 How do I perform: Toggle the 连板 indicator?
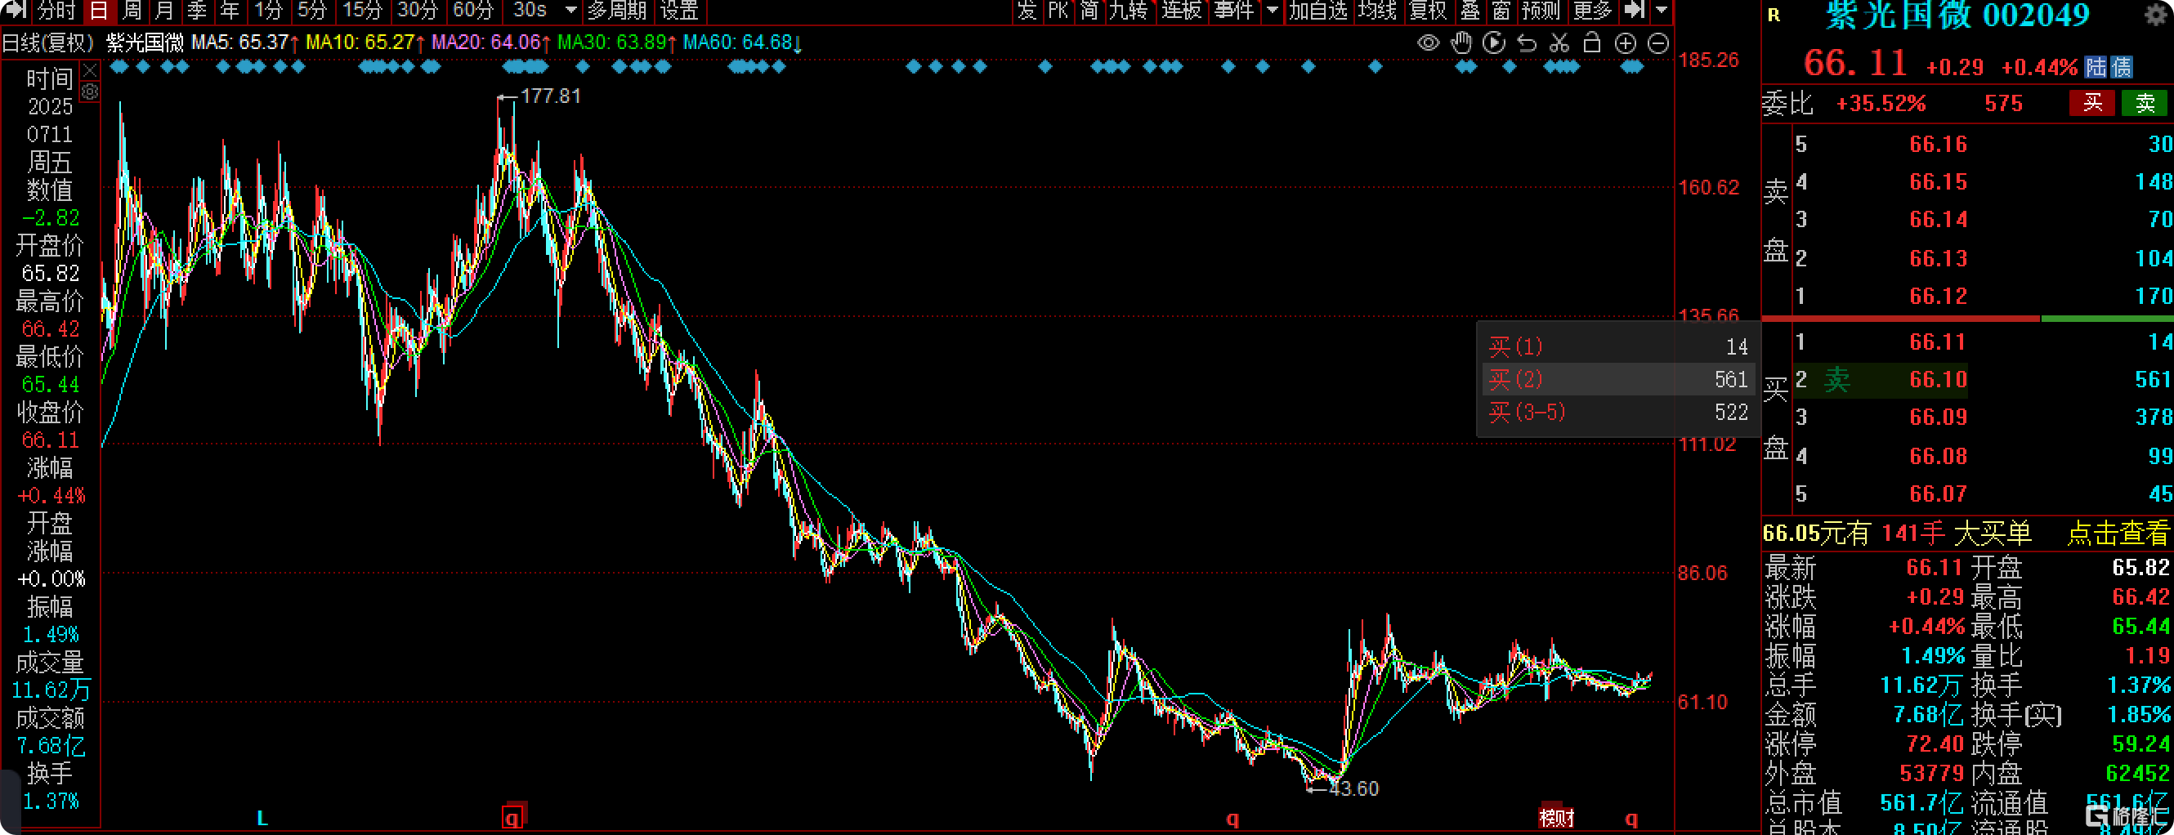[1182, 11]
